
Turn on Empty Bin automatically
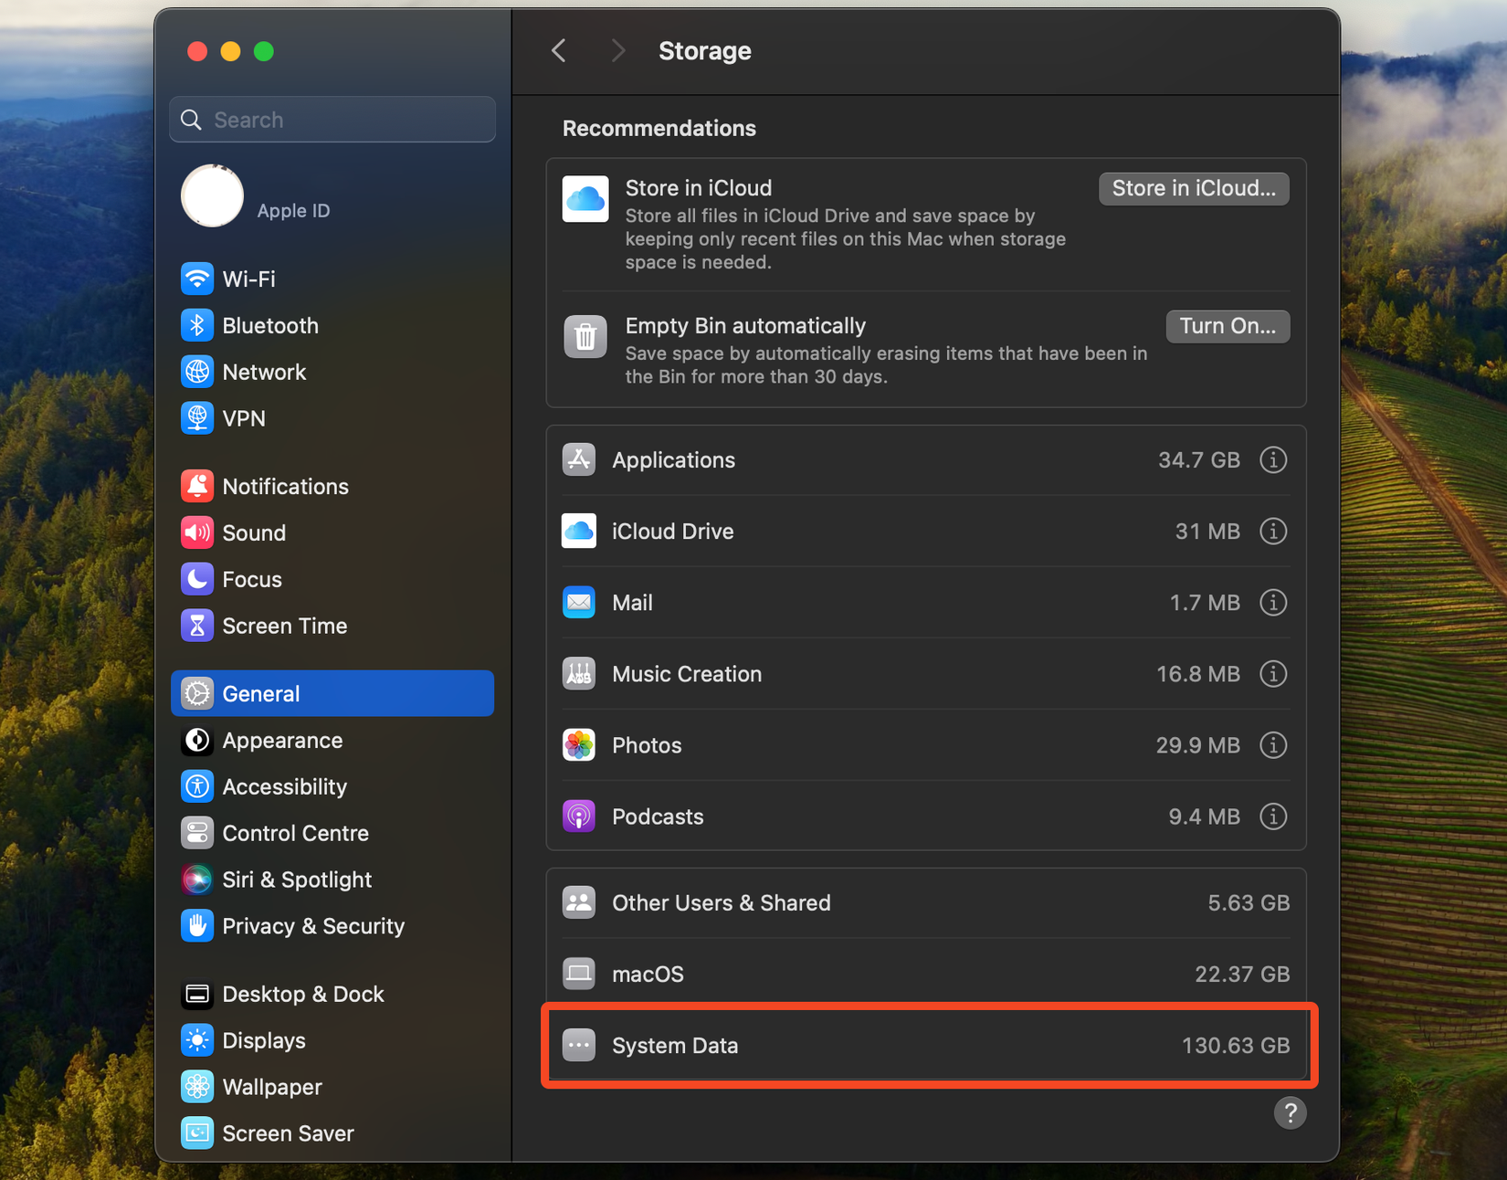(x=1227, y=326)
